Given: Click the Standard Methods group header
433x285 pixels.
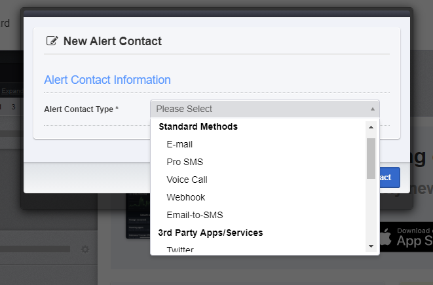Looking at the screenshot, I should (x=198, y=126).
